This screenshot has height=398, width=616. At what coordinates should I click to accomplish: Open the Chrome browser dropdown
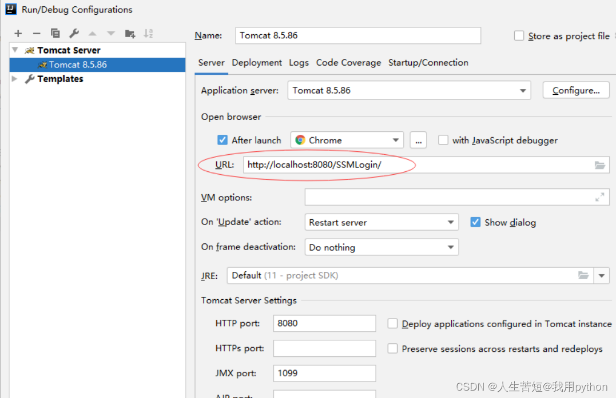[347, 140]
